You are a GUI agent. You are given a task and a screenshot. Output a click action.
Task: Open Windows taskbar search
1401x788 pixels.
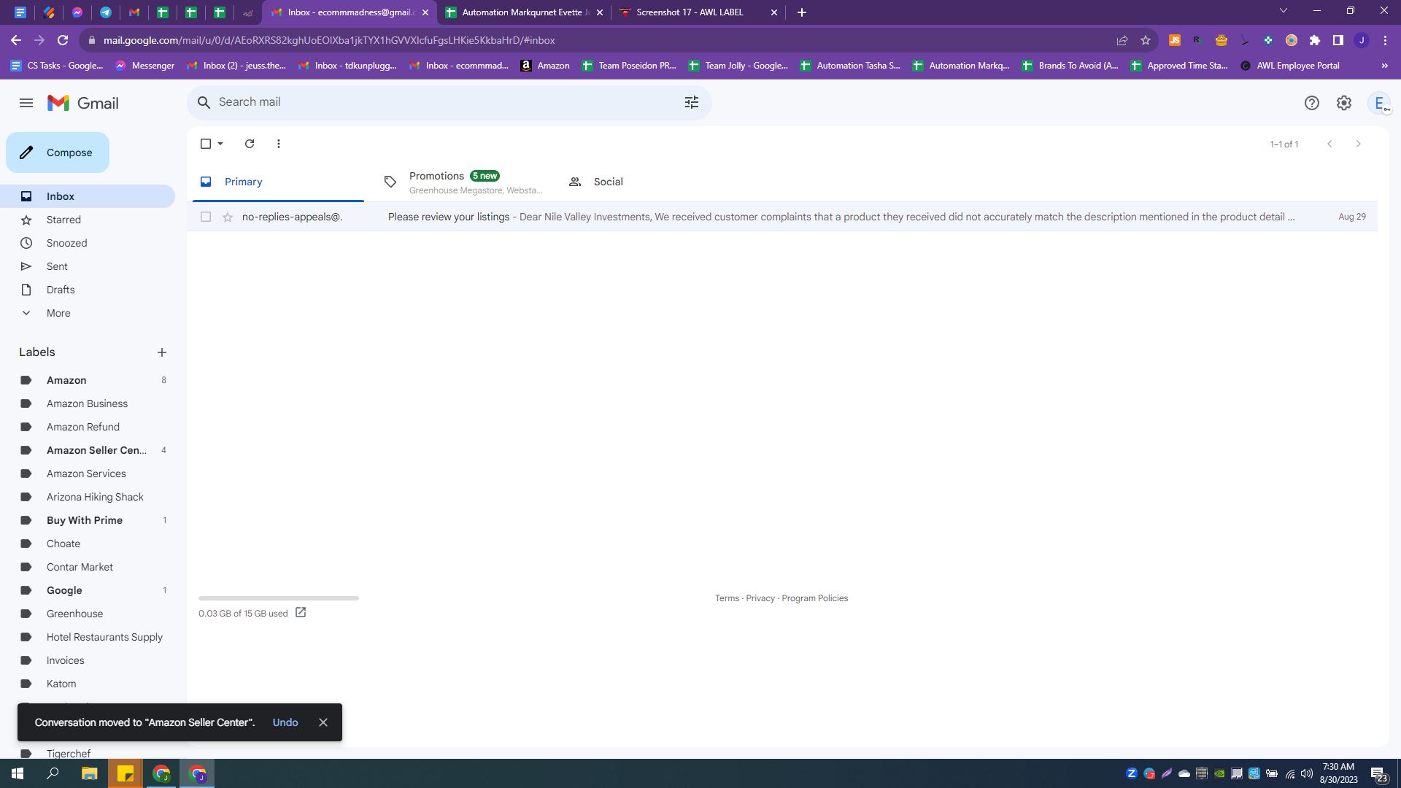53,773
